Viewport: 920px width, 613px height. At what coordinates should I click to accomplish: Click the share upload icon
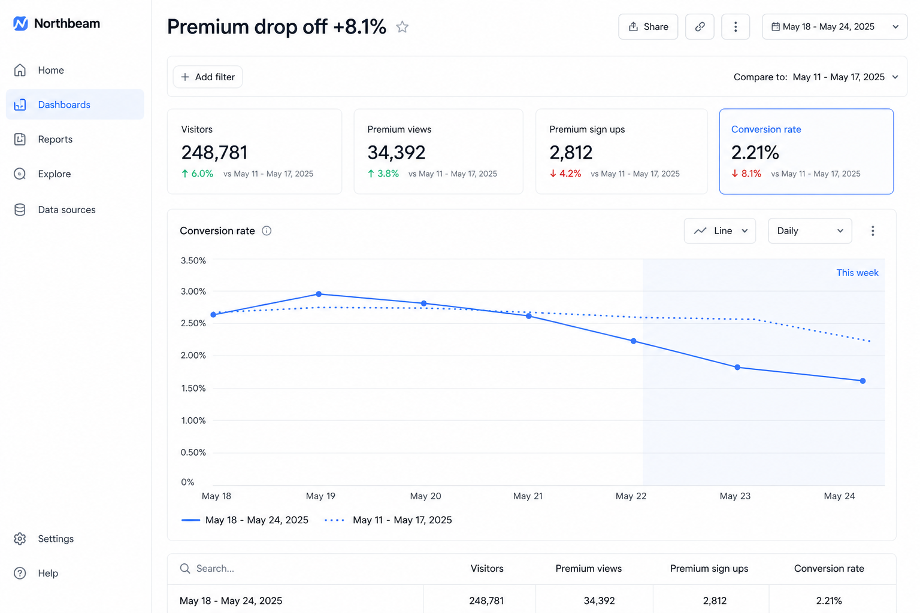tap(633, 27)
